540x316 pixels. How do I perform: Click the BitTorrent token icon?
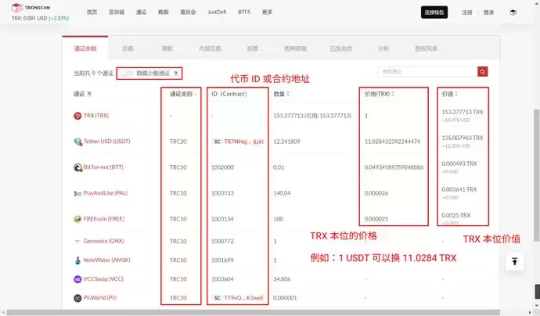77,167
